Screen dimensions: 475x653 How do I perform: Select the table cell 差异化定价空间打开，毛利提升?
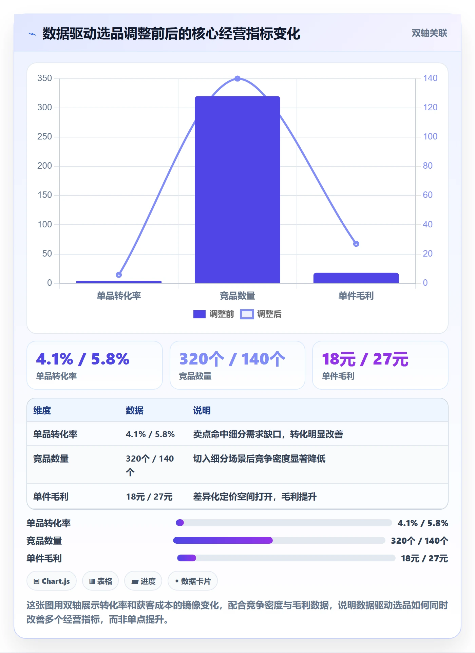pyautogui.click(x=255, y=497)
